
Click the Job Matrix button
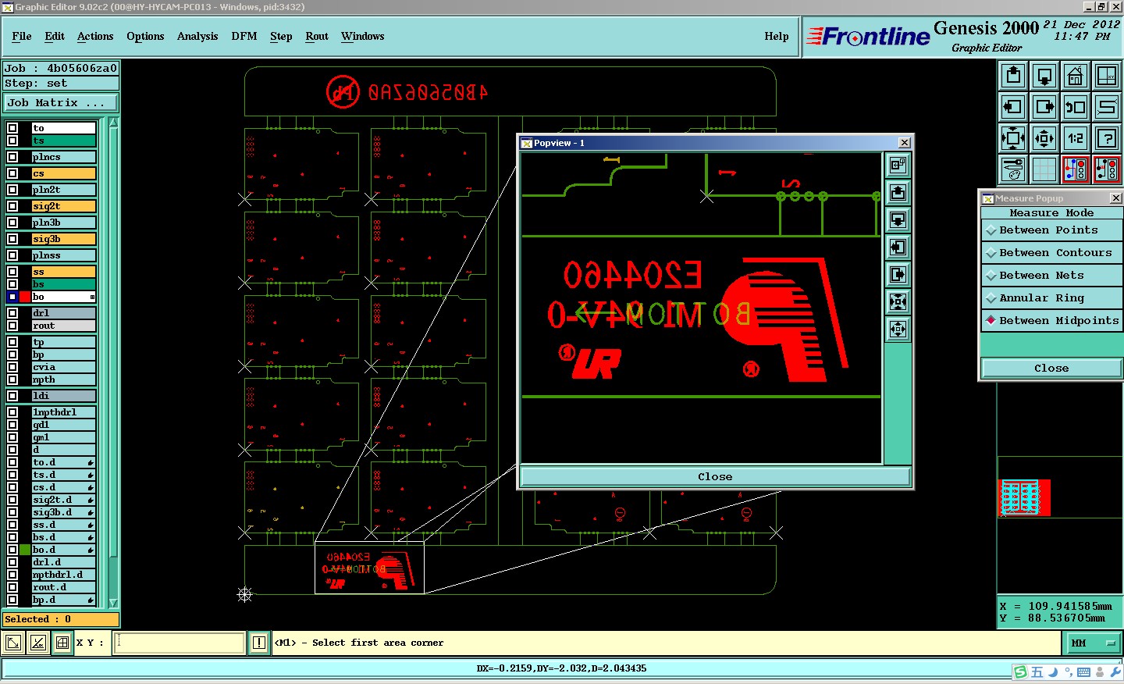pos(61,103)
